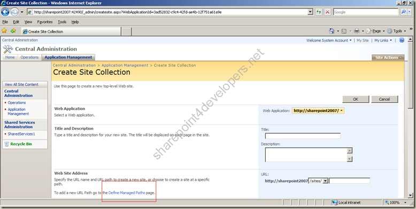Image resolution: width=416 pixels, height=209 pixels.
Task: Select the Create Site Collection browser tab
Action: pyautogui.click(x=71, y=31)
